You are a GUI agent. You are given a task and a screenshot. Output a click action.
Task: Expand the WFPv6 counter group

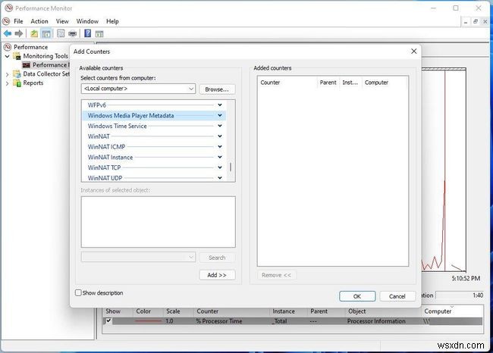click(220, 105)
